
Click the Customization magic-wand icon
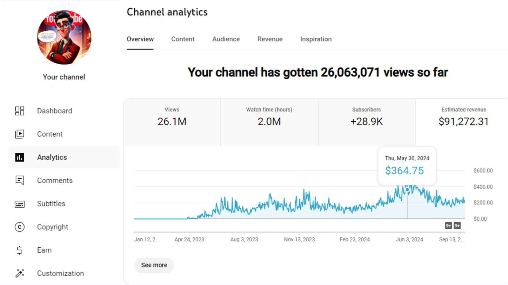point(20,273)
